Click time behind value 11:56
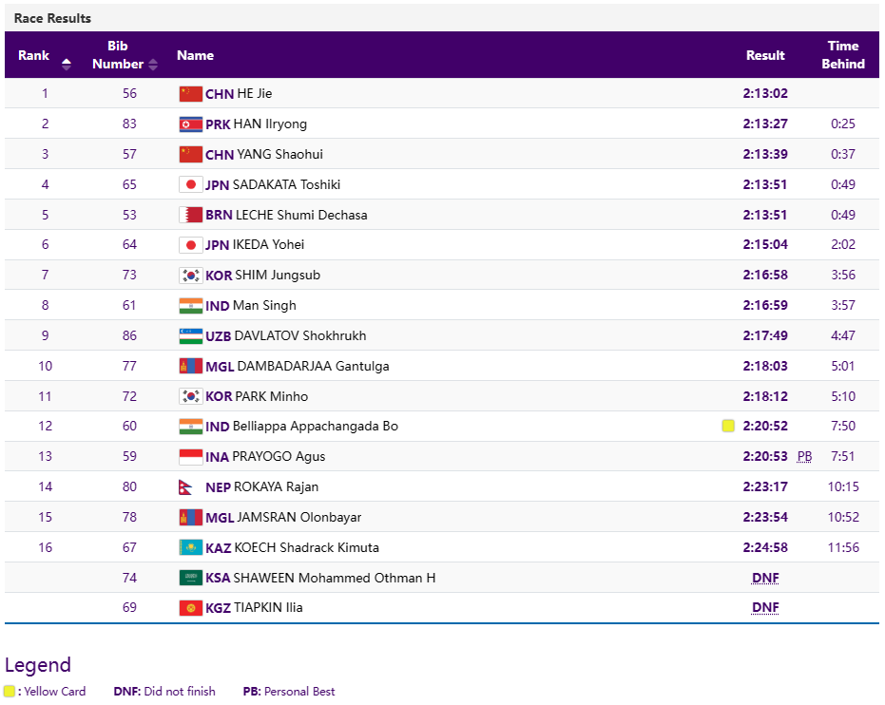The width and height of the screenshot is (885, 705). tap(843, 547)
